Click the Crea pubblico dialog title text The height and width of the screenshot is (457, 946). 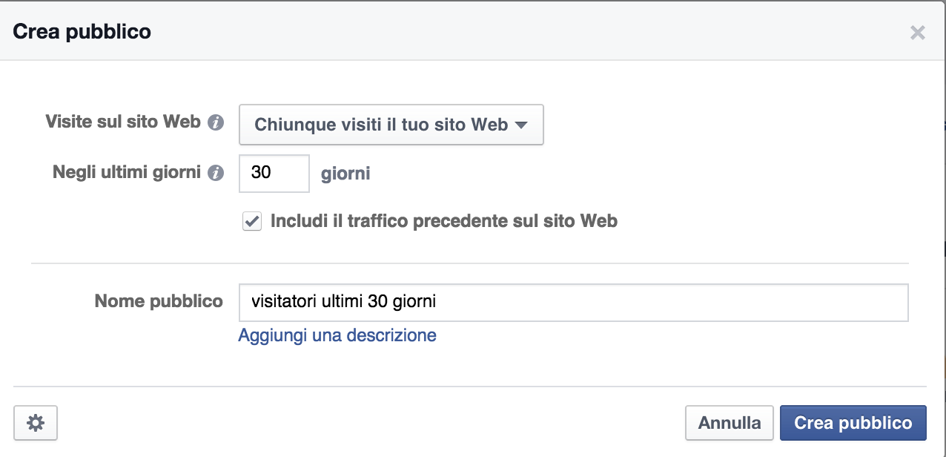pos(82,32)
